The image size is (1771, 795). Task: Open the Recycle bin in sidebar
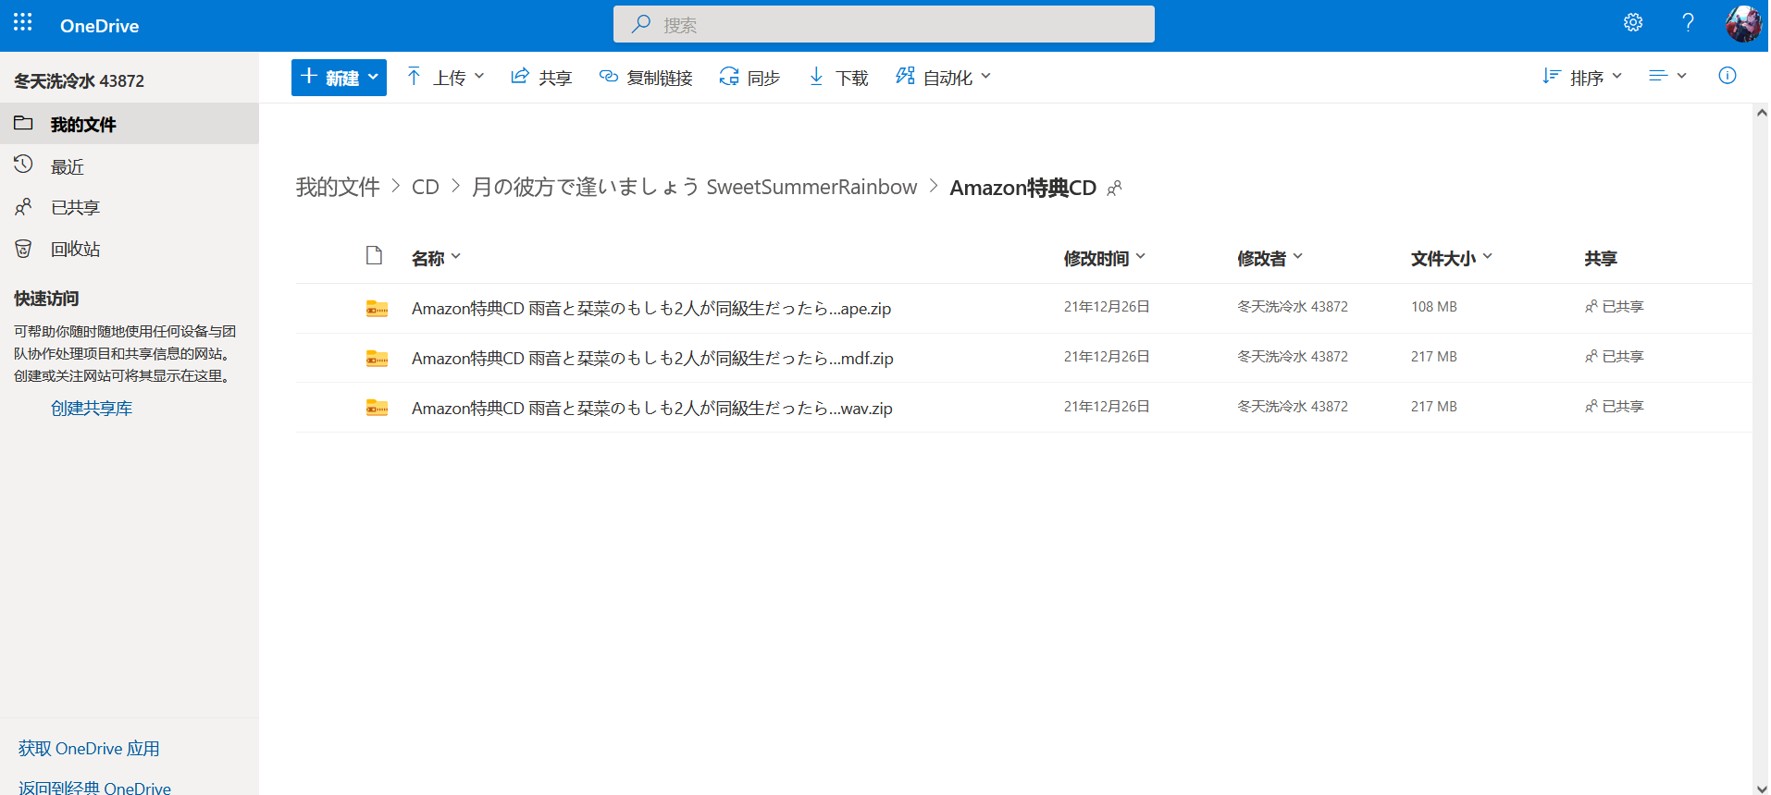coord(75,250)
